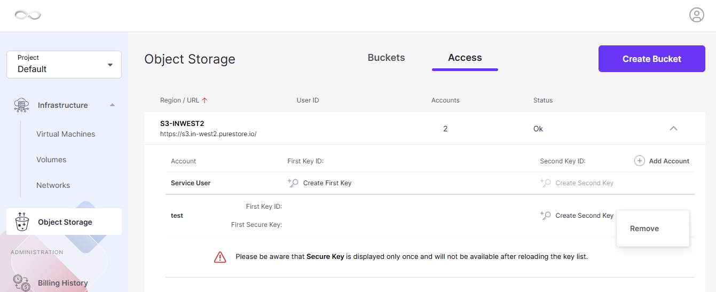Switch to the Buckets tab
Screen dimensions: 716x292
(387, 58)
